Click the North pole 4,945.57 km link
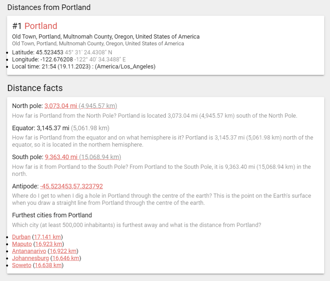 click(98, 106)
